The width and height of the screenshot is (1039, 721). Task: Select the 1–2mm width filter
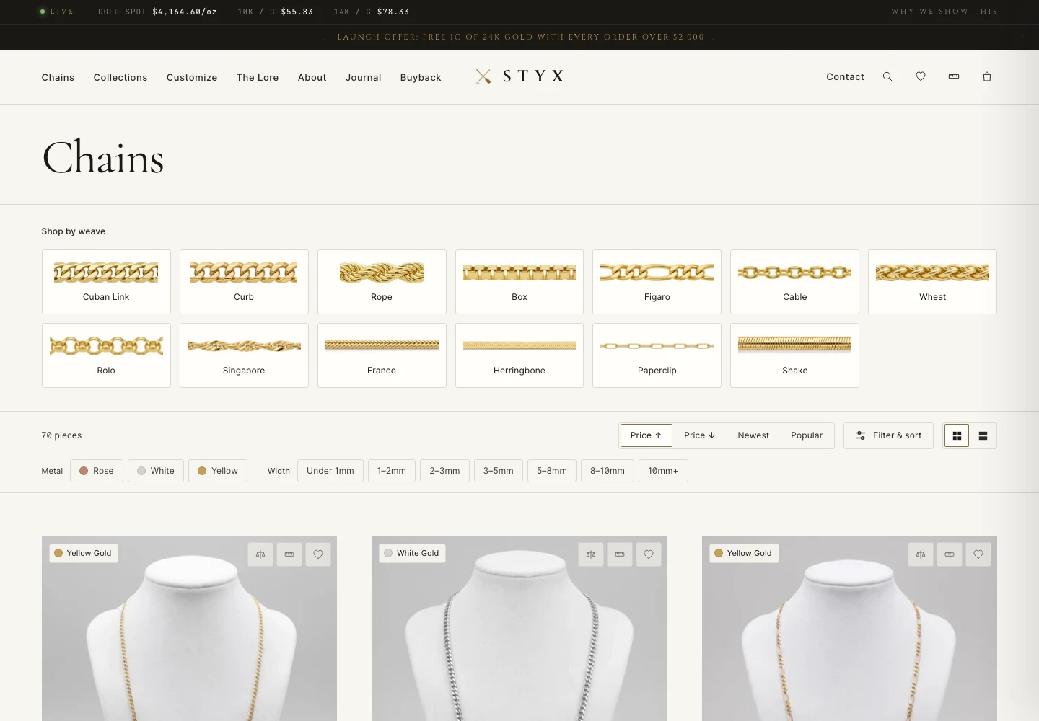[x=392, y=471]
